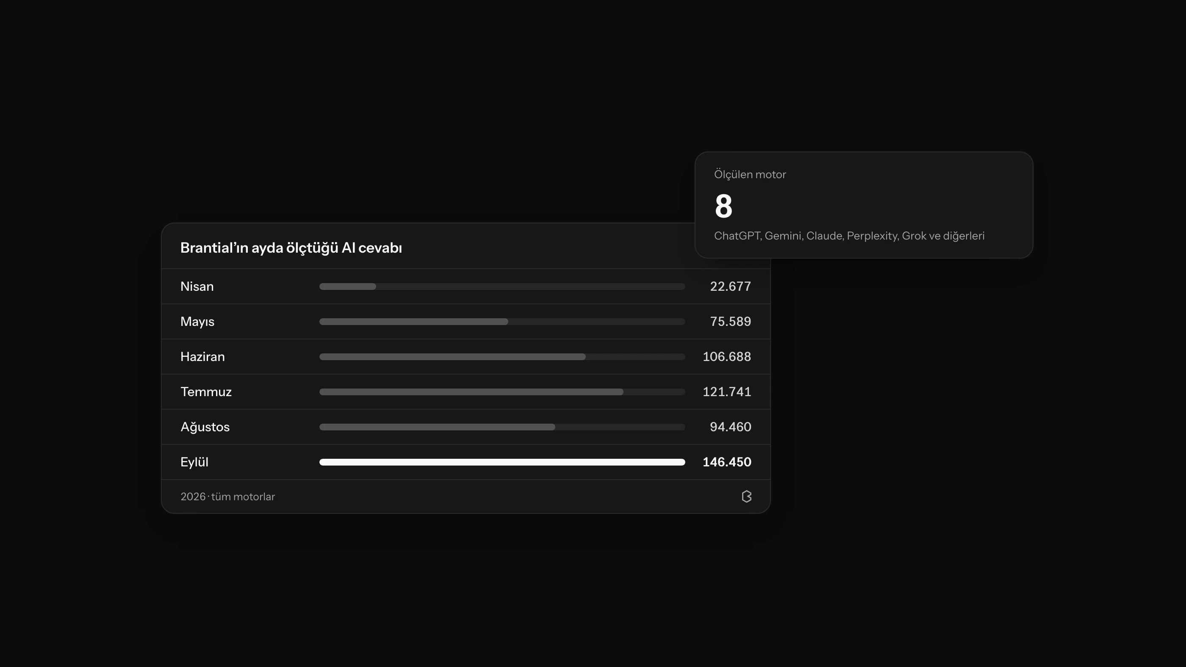Select the Ağustos month label
This screenshot has height=667, width=1186.
coord(205,427)
